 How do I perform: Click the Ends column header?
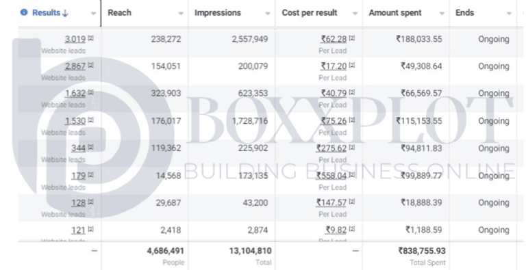(464, 13)
